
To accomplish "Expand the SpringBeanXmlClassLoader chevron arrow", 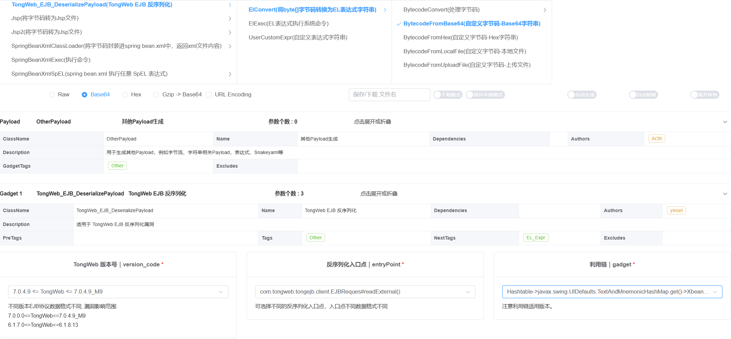I will tap(230, 46).
